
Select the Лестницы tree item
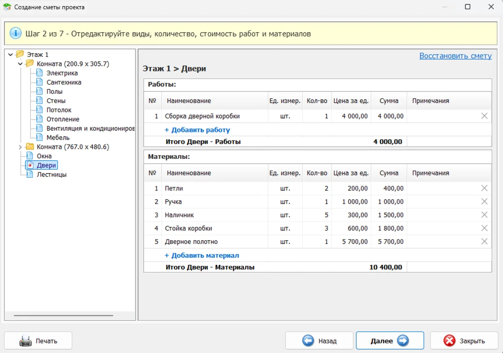pyautogui.click(x=52, y=174)
